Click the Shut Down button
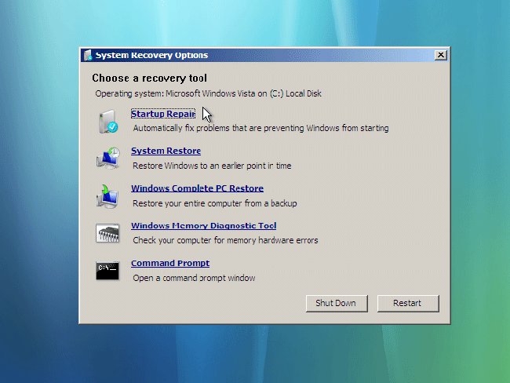This screenshot has width=510, height=383. [337, 303]
